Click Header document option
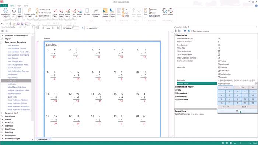 point(153,10)
